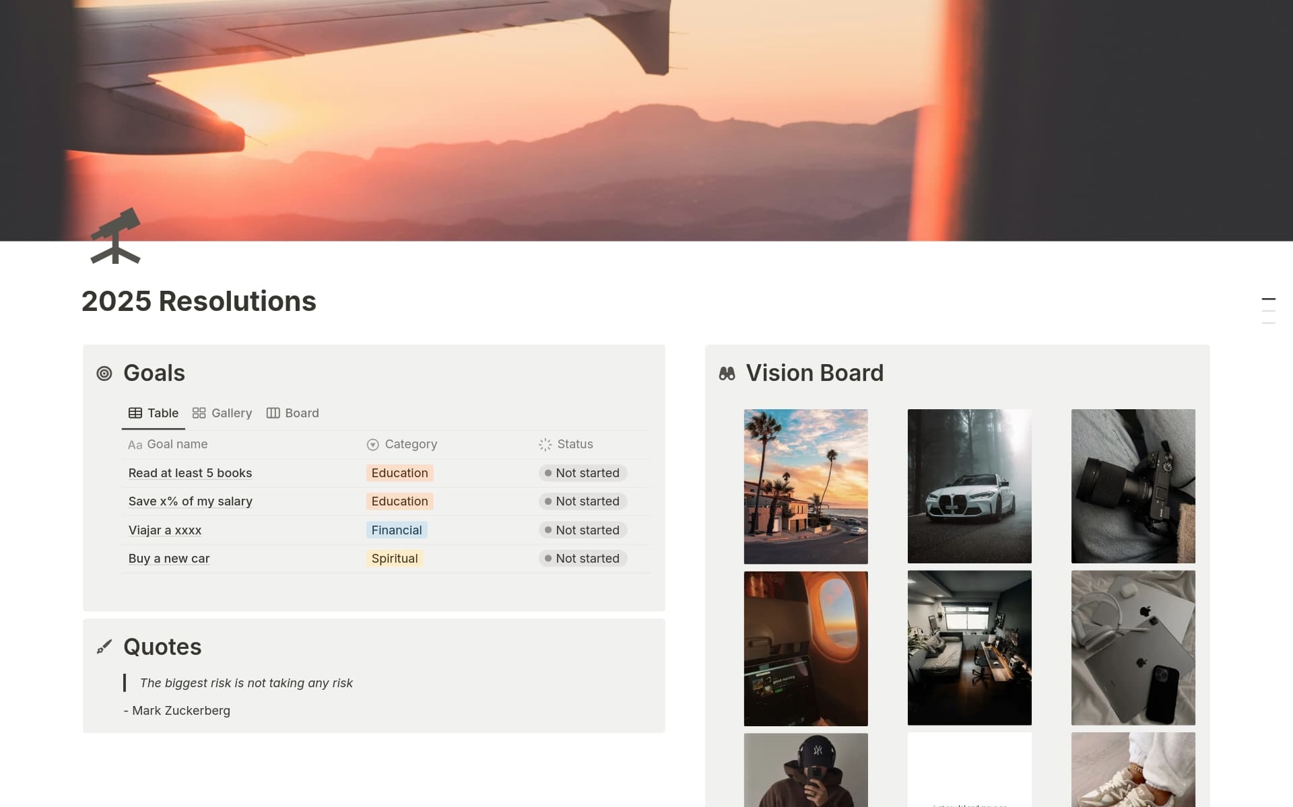Change status of 'Read at least 5 books'
1293x807 pixels.
point(583,473)
